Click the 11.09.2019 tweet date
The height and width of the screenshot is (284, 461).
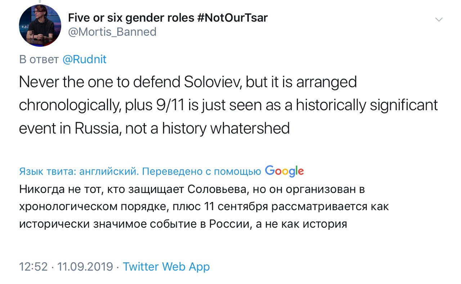tap(85, 267)
